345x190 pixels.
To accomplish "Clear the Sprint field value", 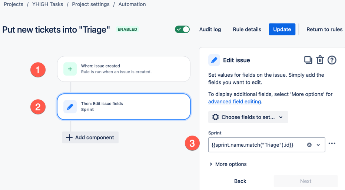I will pyautogui.click(x=309, y=145).
